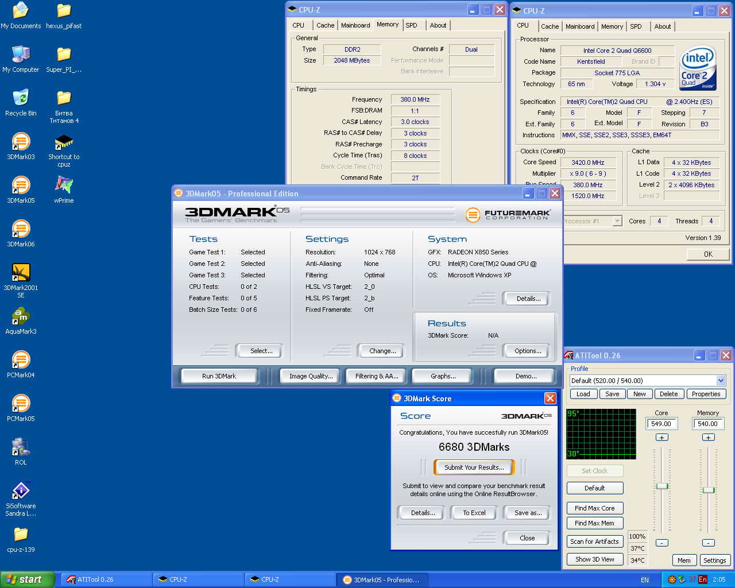
Task: Export score To Excel
Action: [474, 513]
